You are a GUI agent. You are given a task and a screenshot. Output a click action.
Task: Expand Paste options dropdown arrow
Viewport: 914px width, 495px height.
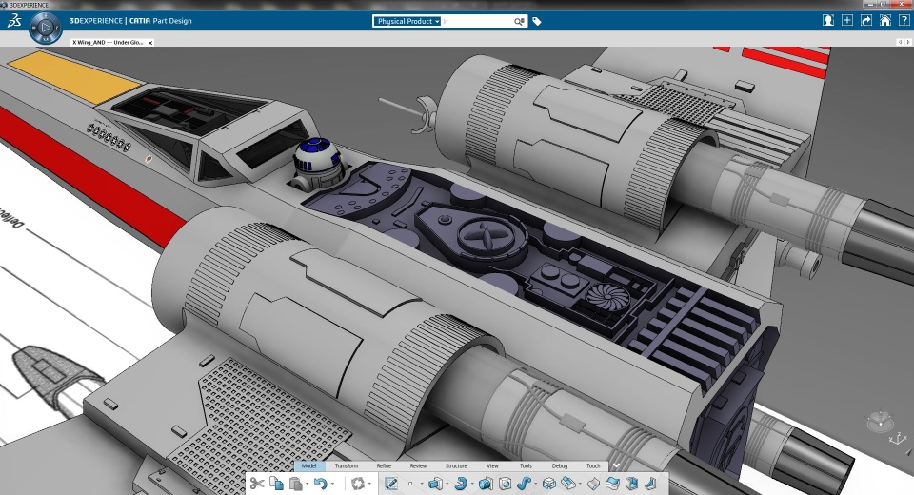point(308,484)
